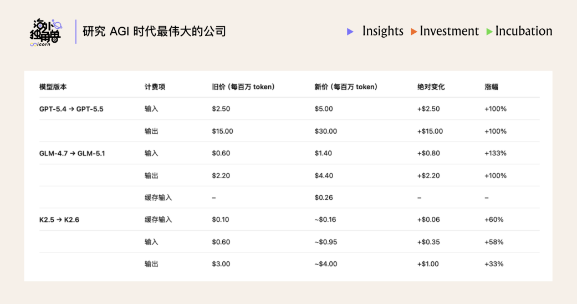Select the Investment label
Image resolution: width=577 pixels, height=304 pixels.
coord(449,31)
